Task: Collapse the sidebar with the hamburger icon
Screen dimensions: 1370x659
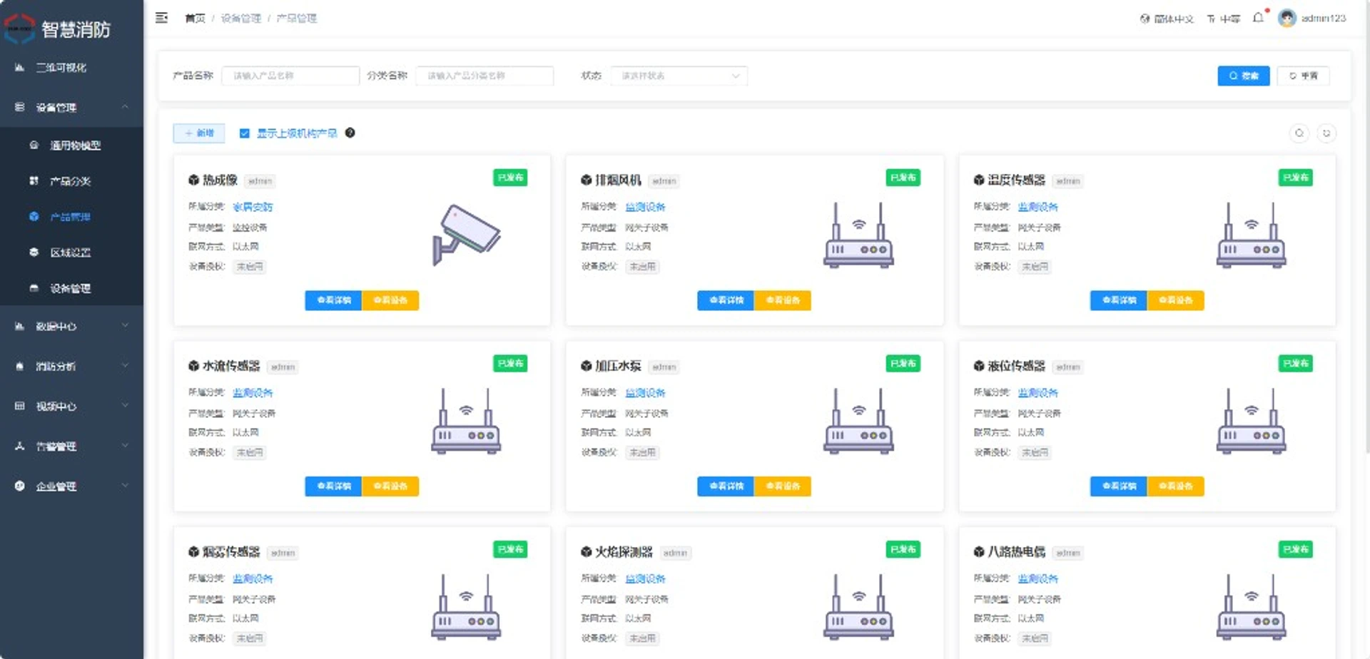Action: [x=162, y=18]
